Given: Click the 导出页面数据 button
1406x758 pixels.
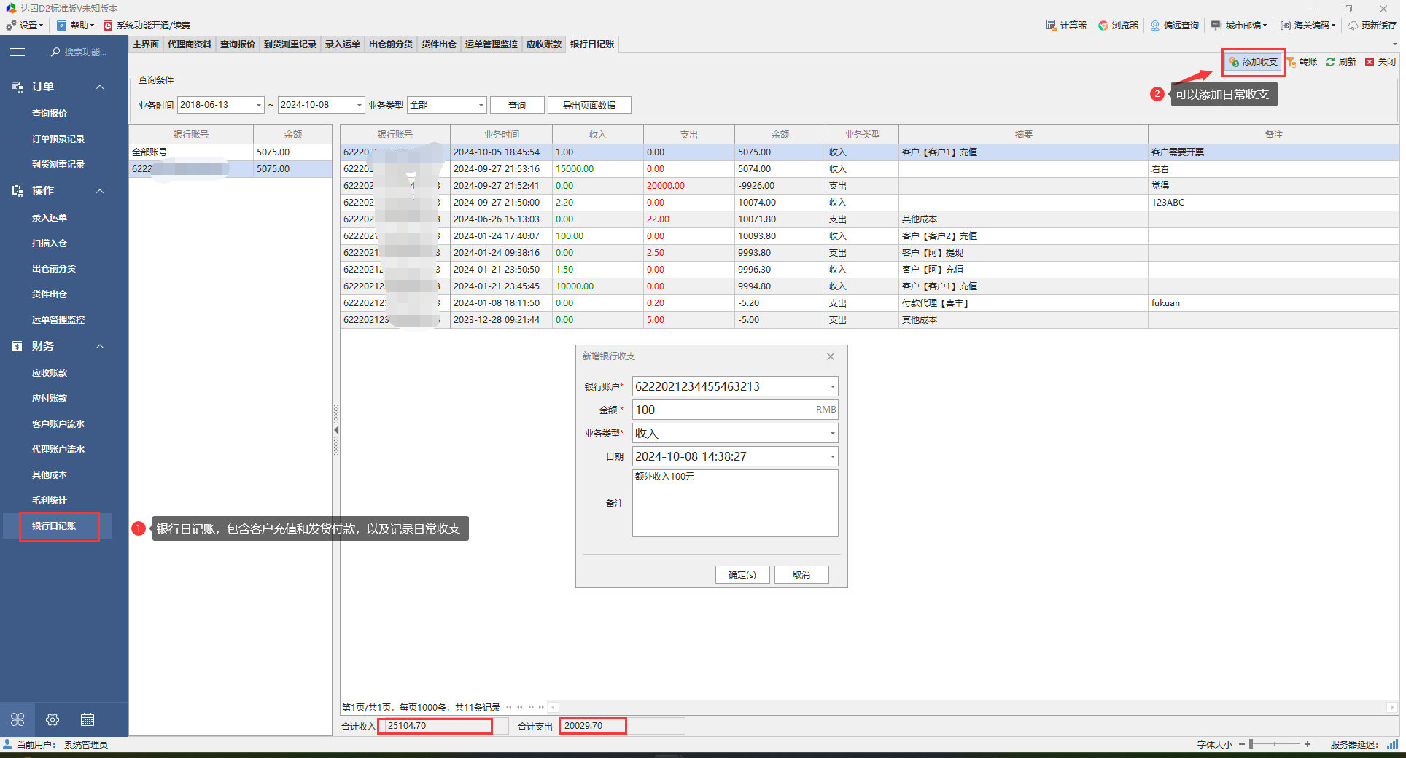Looking at the screenshot, I should point(589,106).
